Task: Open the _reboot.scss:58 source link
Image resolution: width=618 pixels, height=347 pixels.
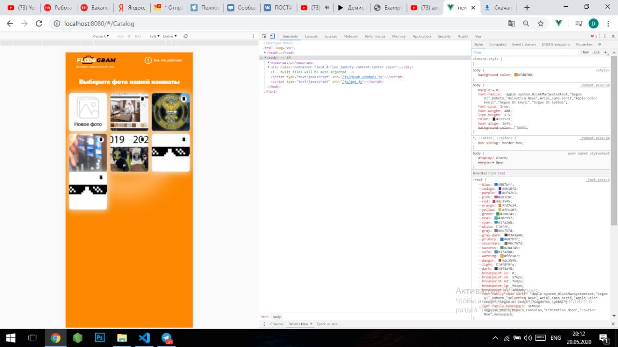Action: tap(595, 85)
